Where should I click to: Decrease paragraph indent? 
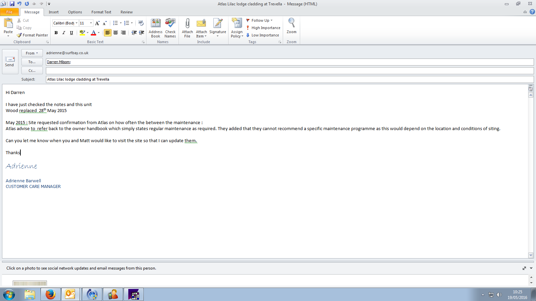click(x=134, y=32)
